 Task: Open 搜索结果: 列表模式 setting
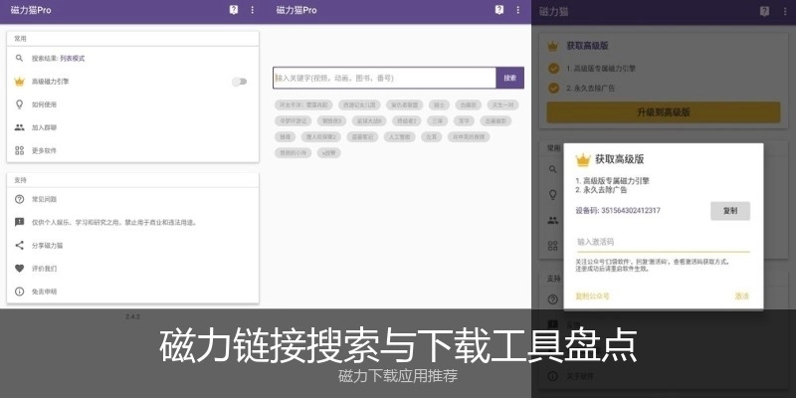coord(132,59)
